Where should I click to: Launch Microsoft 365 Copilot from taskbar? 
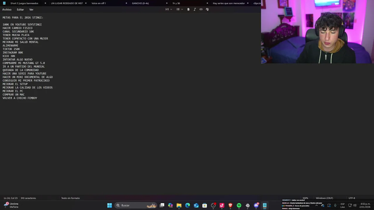point(170,205)
